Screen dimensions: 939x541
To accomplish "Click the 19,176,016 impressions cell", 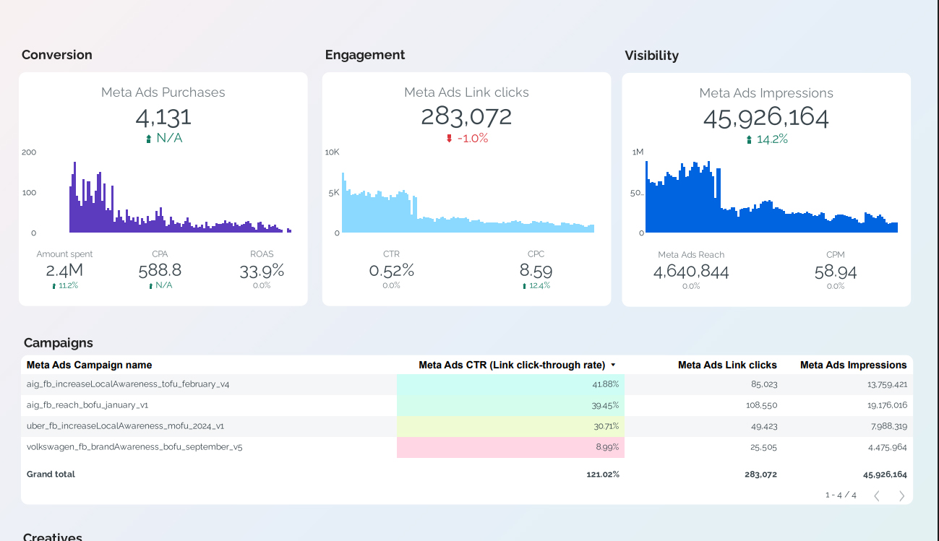I will tap(888, 405).
